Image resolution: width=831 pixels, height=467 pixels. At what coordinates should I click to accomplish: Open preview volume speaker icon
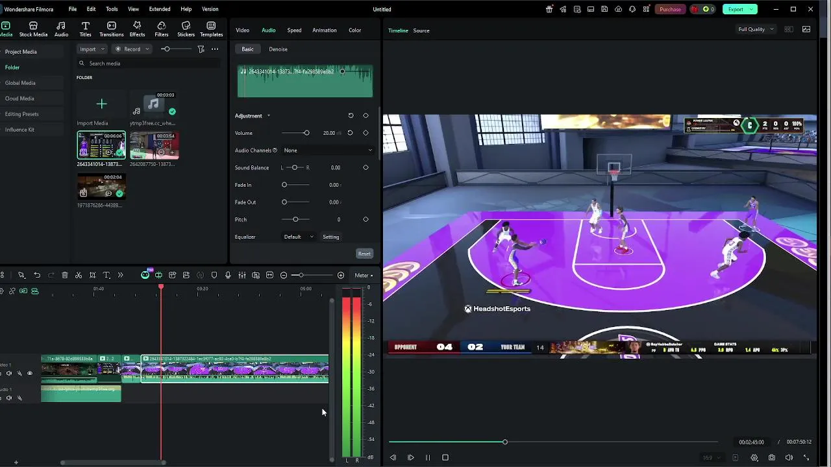[789, 457]
